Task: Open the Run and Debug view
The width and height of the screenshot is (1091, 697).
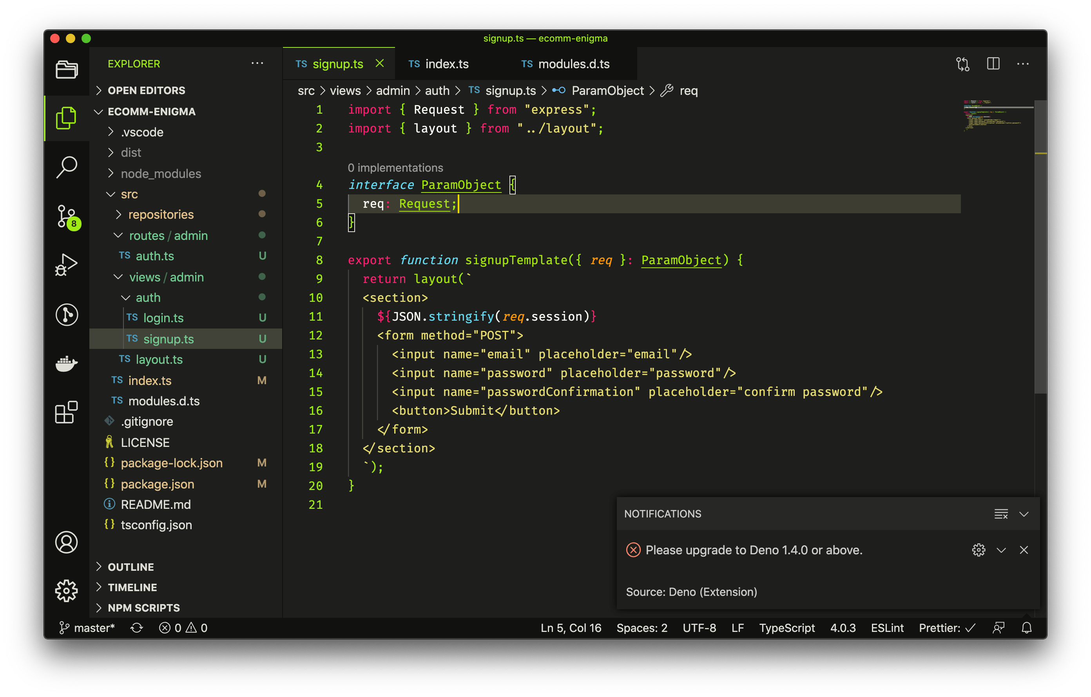Action: [67, 265]
